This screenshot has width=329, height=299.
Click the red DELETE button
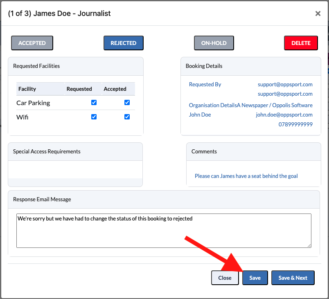tap(301, 43)
